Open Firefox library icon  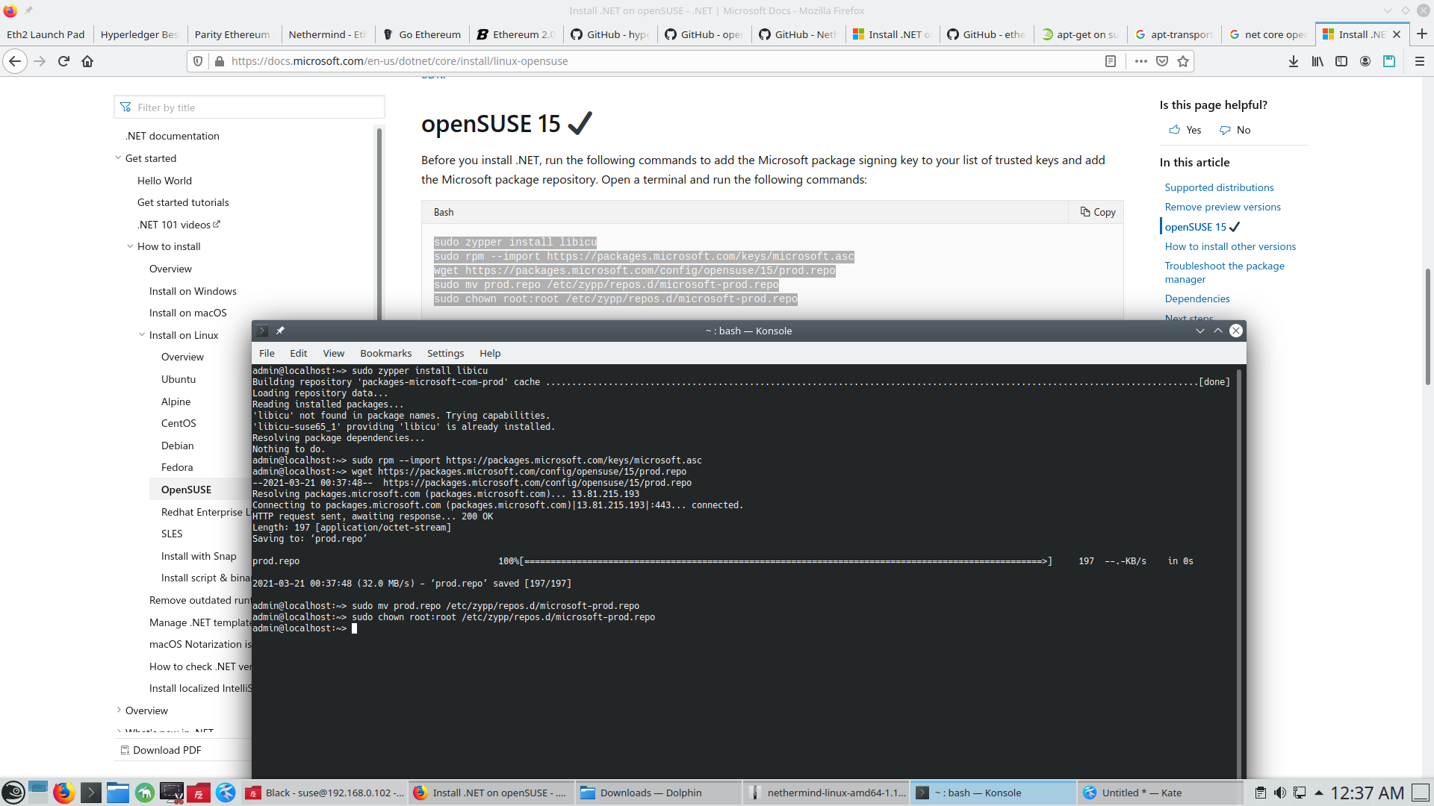click(x=1317, y=61)
